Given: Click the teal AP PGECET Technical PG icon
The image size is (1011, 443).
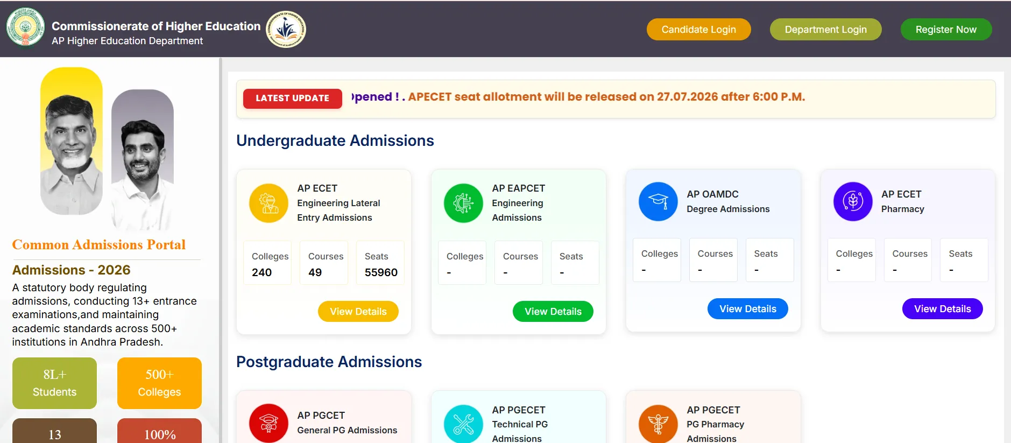Looking at the screenshot, I should (x=463, y=424).
